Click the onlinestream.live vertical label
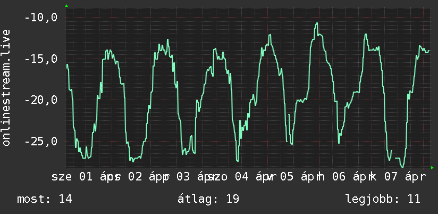The width and height of the screenshot is (438, 214). click(x=6, y=87)
